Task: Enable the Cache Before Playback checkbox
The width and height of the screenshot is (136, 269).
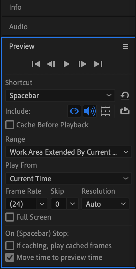Action: coord(10,125)
